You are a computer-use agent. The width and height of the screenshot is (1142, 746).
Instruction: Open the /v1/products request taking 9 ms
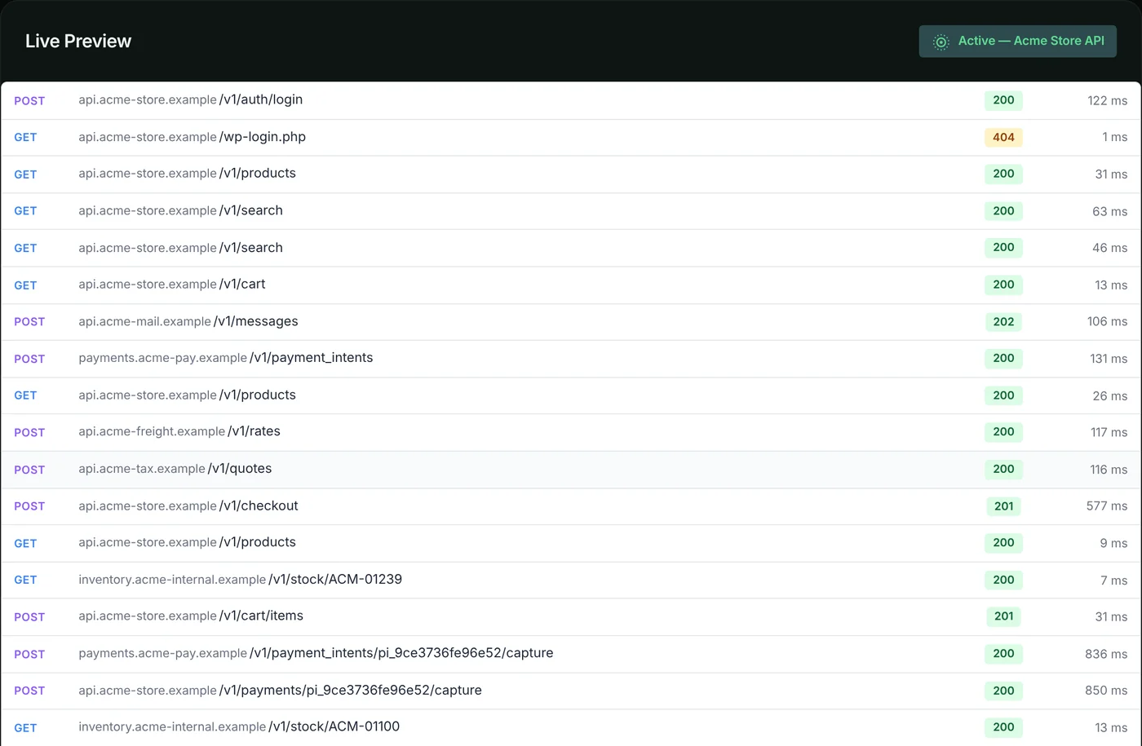[x=571, y=543]
